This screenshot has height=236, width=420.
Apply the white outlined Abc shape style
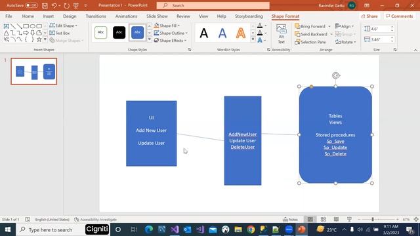coord(100,32)
